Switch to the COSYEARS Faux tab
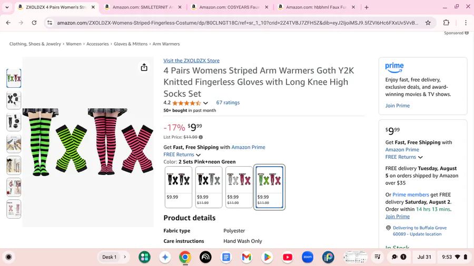The width and height of the screenshot is (474, 266). coord(230,7)
